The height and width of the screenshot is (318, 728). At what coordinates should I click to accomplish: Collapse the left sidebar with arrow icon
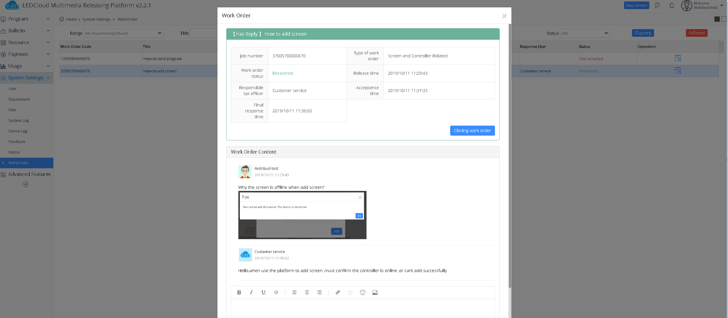26,184
